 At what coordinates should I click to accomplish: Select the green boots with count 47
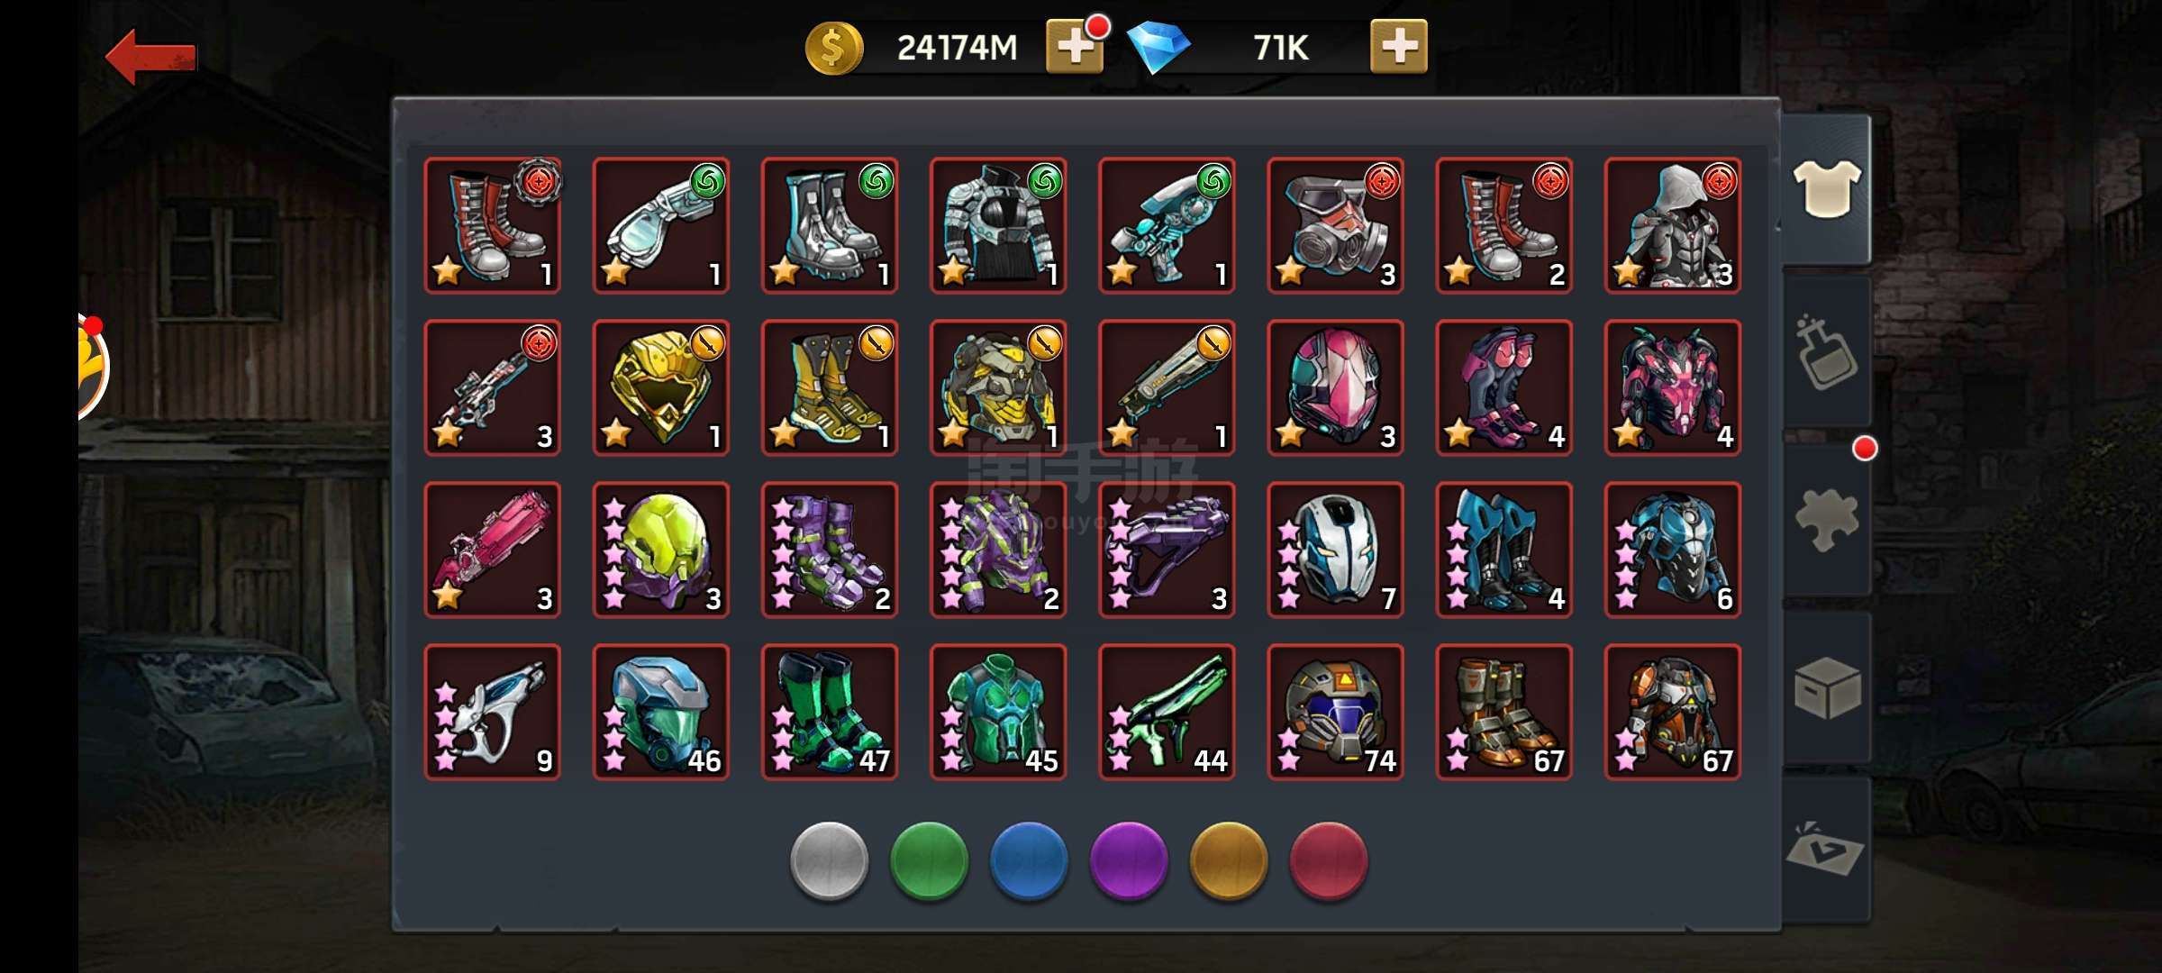[829, 712]
